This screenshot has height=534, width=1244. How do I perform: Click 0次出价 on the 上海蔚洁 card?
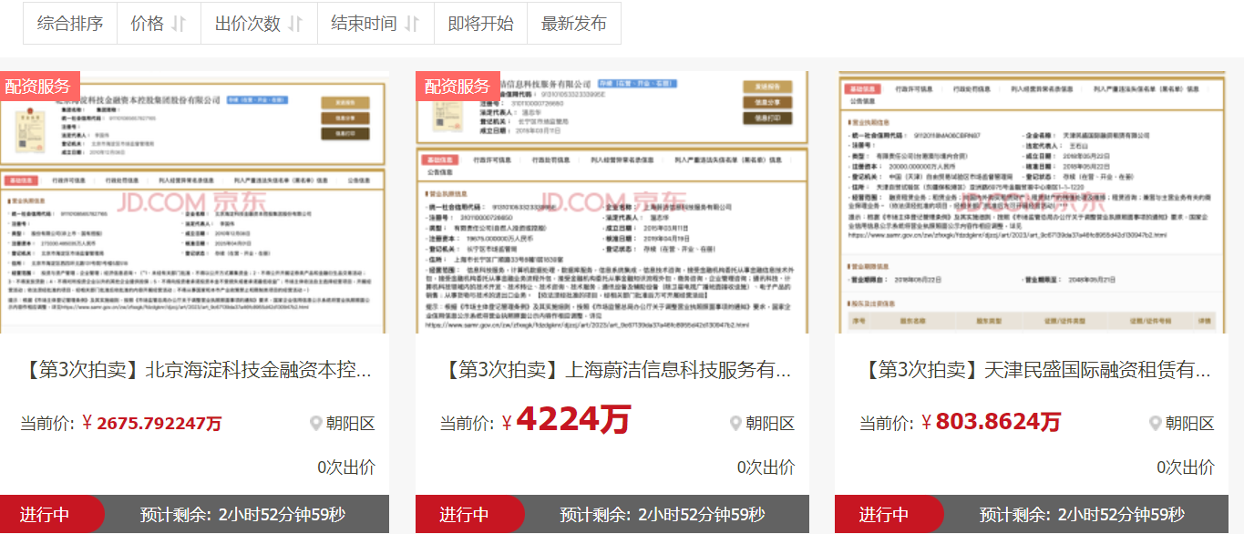(766, 467)
